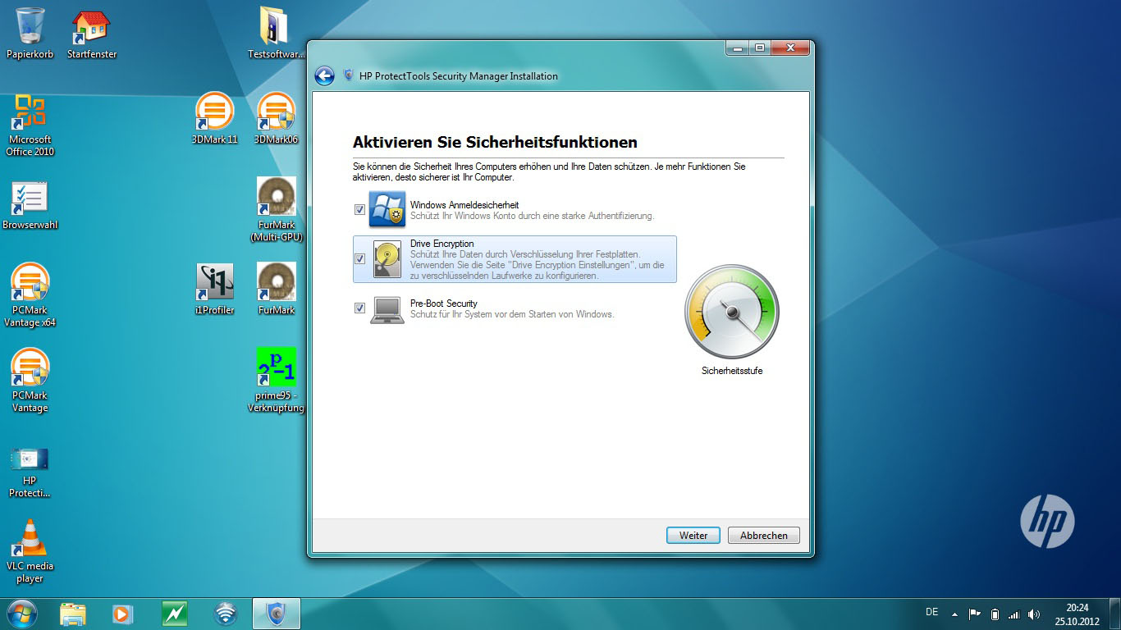Viewport: 1121px width, 630px height.
Task: Click the Abbrechen button
Action: point(764,535)
